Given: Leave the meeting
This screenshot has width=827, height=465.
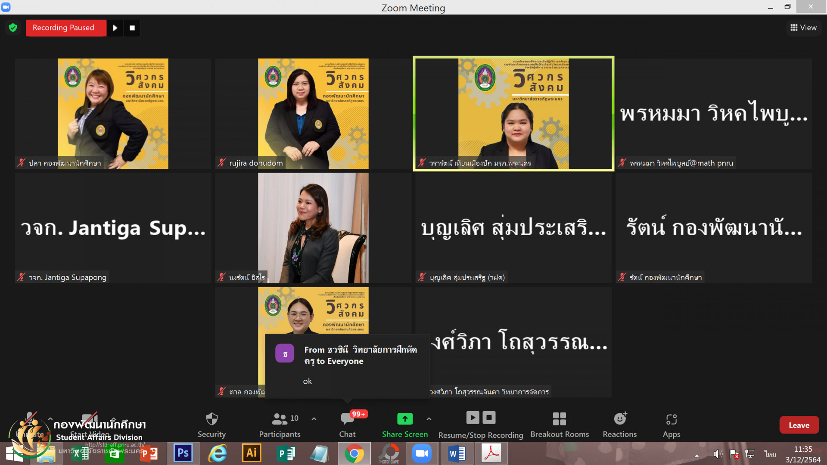Looking at the screenshot, I should (799, 425).
